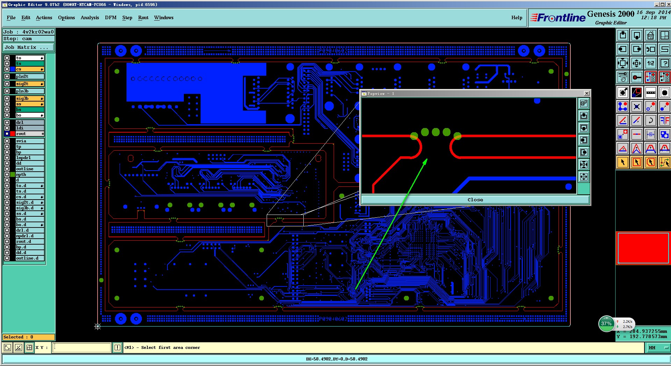Open the File menu
This screenshot has width=671, height=366.
coord(11,17)
